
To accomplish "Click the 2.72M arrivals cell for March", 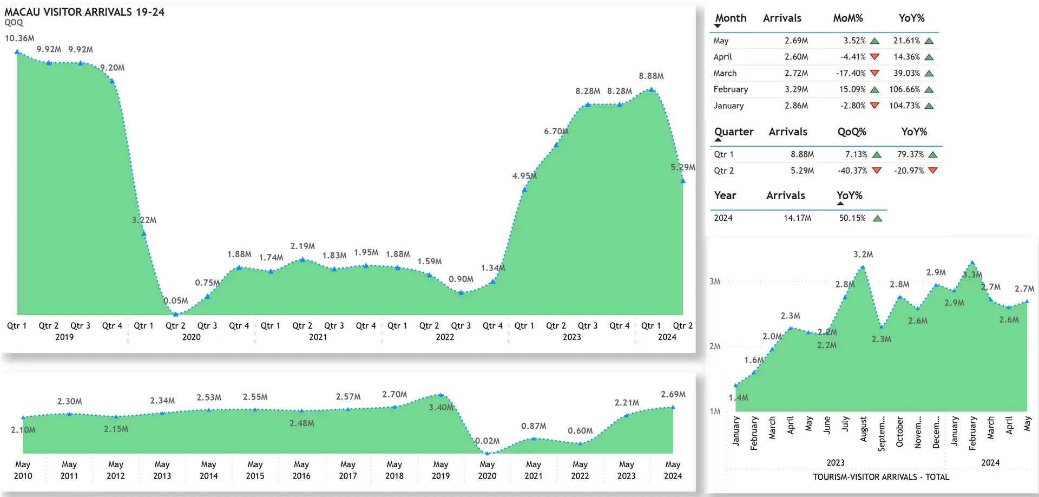I will pos(797,73).
